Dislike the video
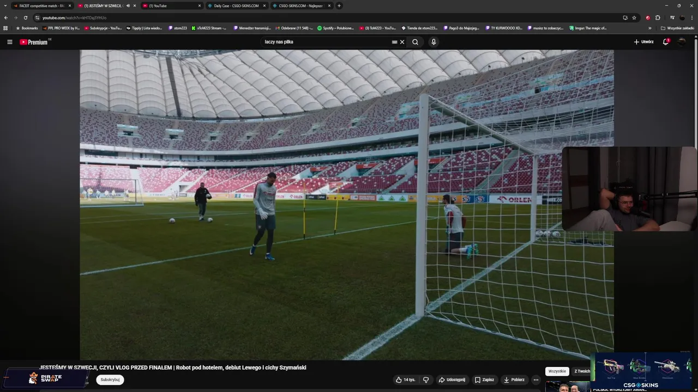 pyautogui.click(x=426, y=379)
